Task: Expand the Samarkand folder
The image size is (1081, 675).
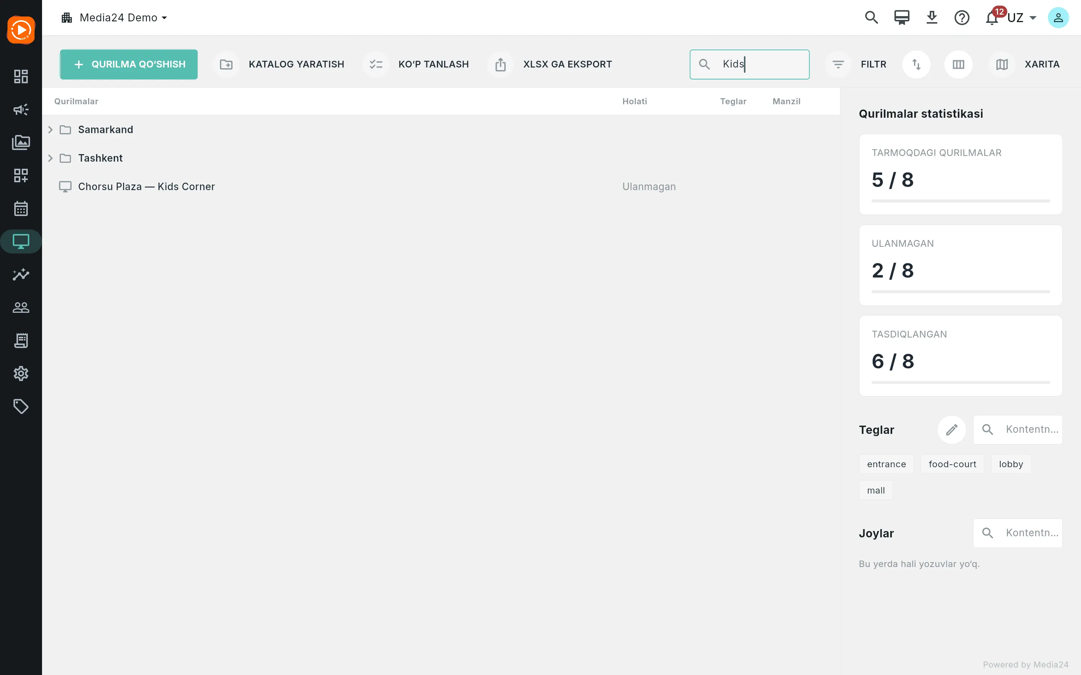Action: 50,129
